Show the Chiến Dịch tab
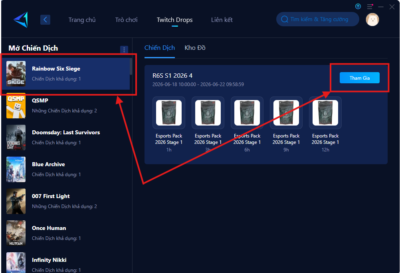The image size is (400, 273). [x=160, y=48]
